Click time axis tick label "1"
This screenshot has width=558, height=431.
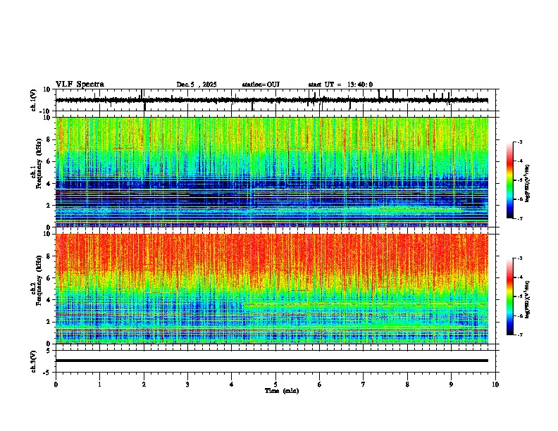99,385
